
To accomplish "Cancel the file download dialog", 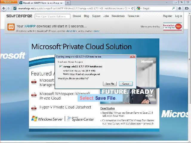I will (x=126, y=84).
